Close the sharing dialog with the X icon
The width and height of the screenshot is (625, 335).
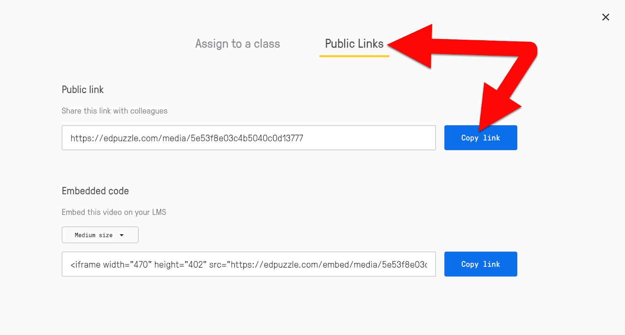(605, 17)
